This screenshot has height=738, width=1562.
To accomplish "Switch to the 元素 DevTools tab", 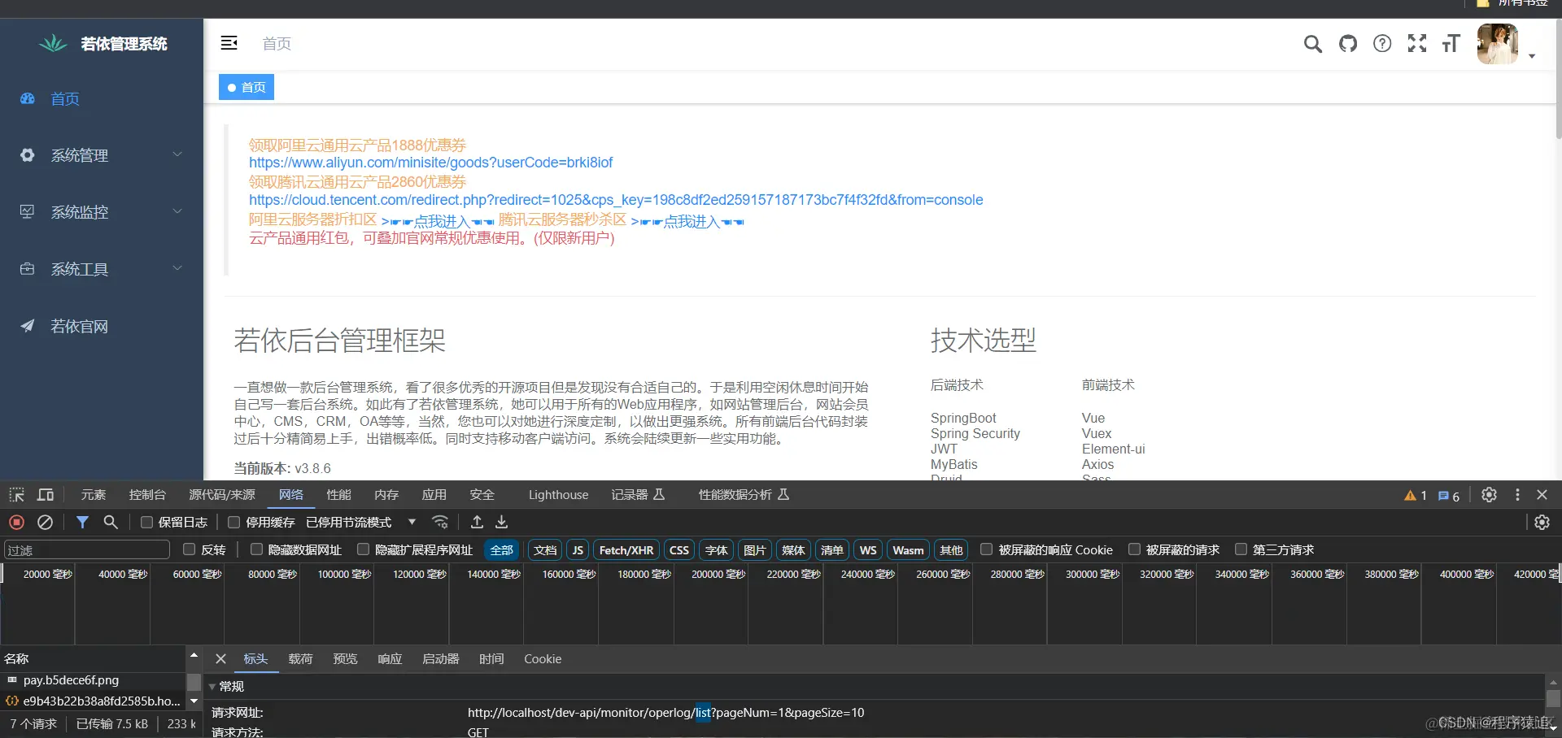I will tap(94, 495).
